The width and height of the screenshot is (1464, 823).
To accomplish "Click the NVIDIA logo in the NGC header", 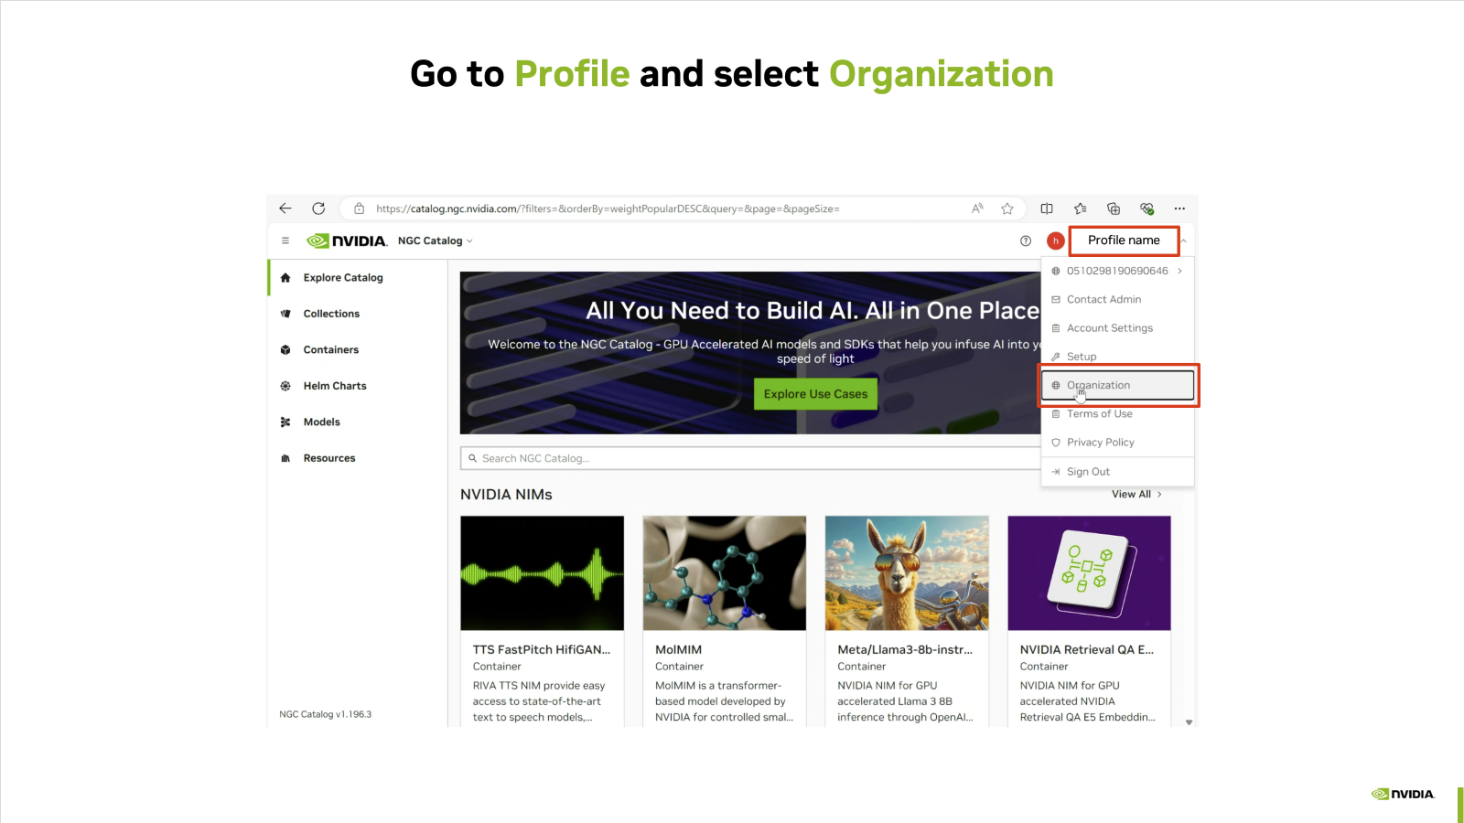I will [347, 240].
